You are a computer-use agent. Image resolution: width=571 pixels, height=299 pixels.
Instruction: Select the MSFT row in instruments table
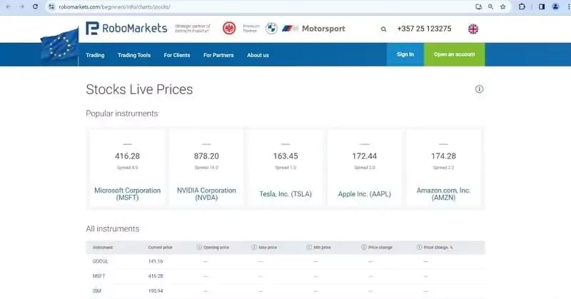point(285,276)
